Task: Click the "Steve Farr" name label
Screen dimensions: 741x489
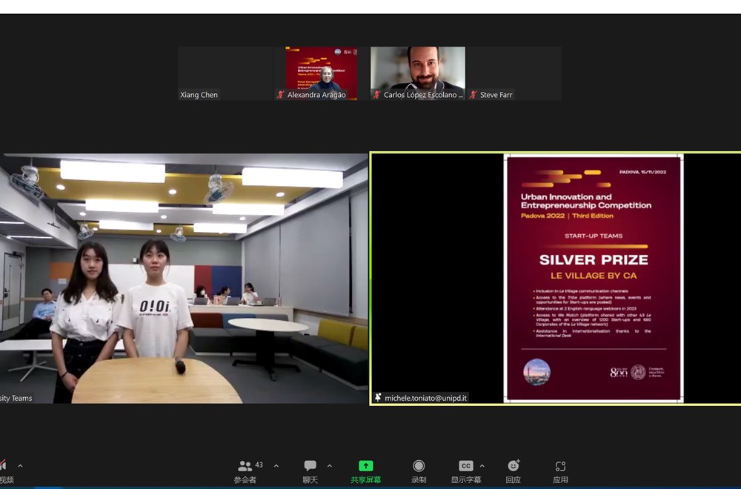Action: pyautogui.click(x=496, y=95)
